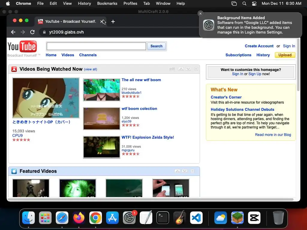The image size is (307, 230).
Task: Open the Videos navigation link
Action: [68, 55]
